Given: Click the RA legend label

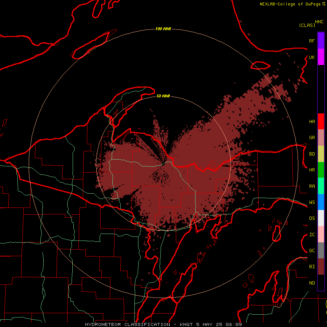Looking at the screenshot, I should coord(312,186).
